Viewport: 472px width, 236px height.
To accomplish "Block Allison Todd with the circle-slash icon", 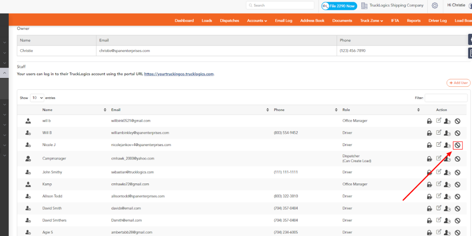I will (457, 196).
